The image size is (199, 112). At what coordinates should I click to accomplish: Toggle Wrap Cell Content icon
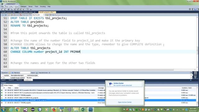pos(49,73)
